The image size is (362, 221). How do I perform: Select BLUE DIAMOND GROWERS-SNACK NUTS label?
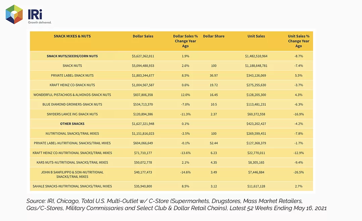pos(72,104)
